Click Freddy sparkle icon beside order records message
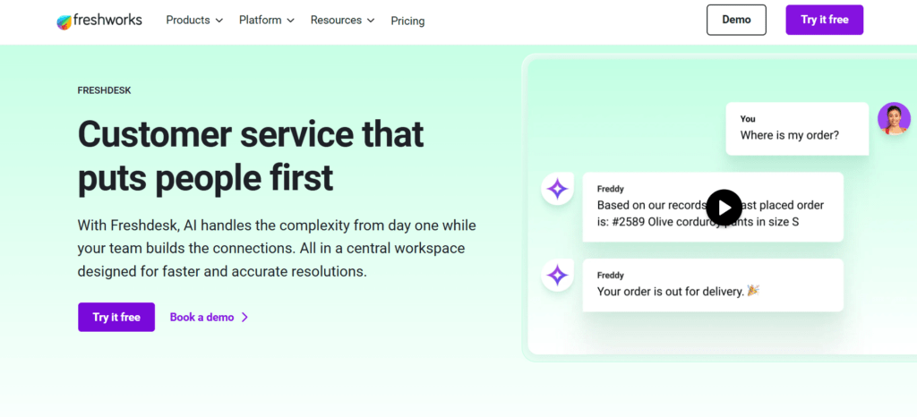 [x=557, y=189]
